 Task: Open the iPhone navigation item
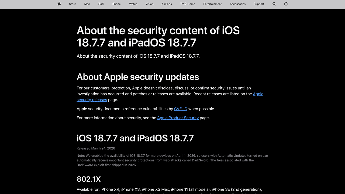tap(116, 4)
